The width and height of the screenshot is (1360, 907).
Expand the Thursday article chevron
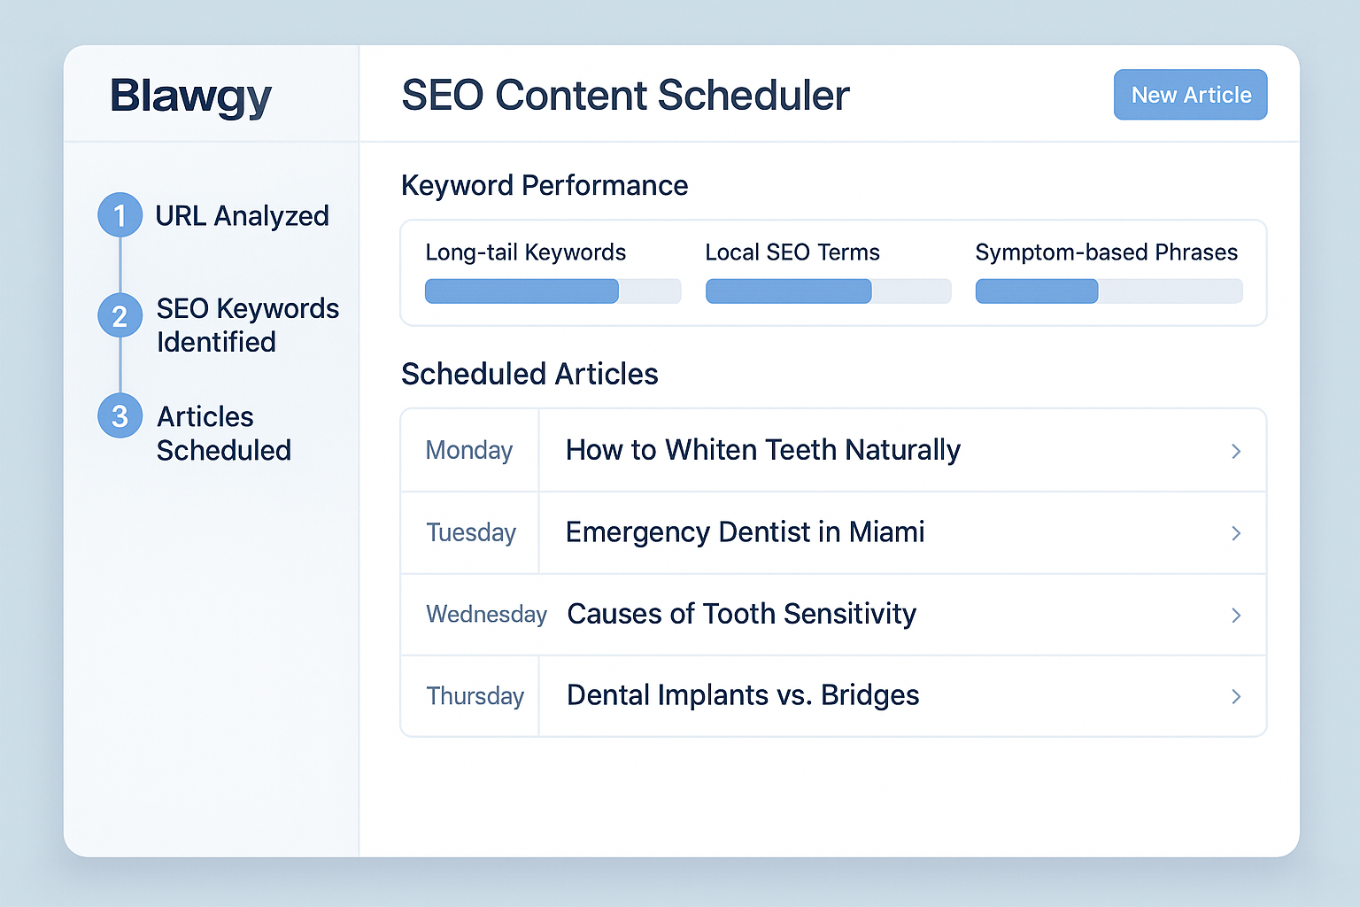(x=1236, y=697)
